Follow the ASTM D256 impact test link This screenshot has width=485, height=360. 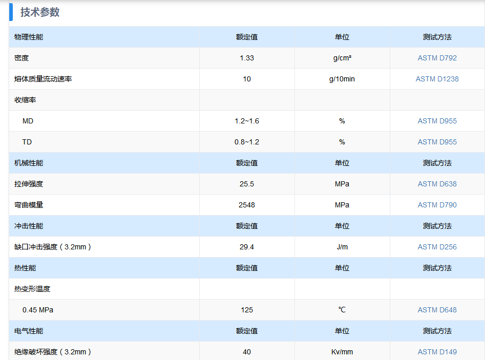(437, 247)
